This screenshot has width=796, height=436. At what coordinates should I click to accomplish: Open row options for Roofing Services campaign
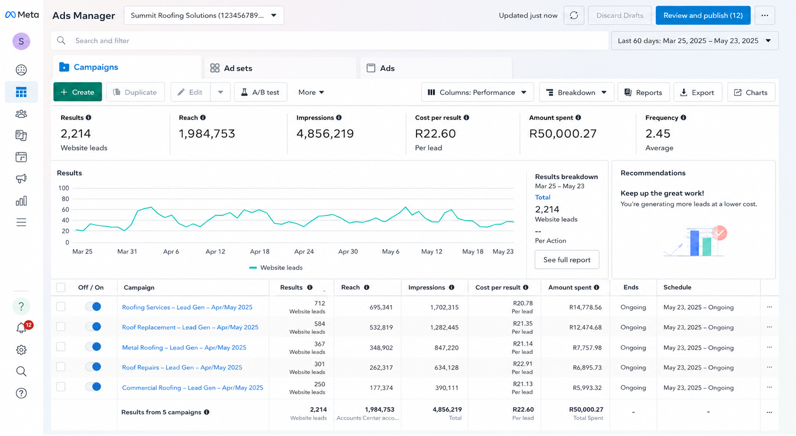click(769, 307)
